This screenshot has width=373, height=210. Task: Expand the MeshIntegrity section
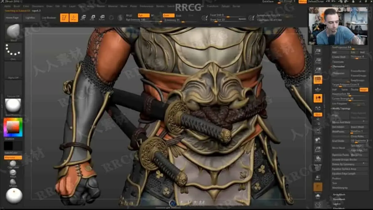340,188
